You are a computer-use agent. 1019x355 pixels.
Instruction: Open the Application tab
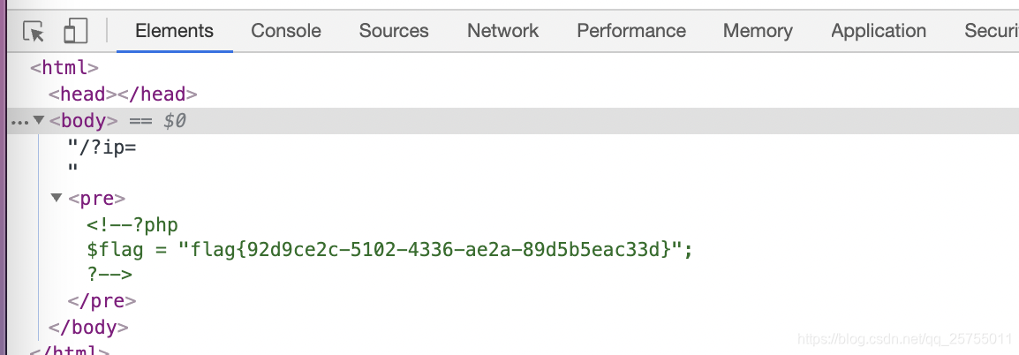(879, 31)
